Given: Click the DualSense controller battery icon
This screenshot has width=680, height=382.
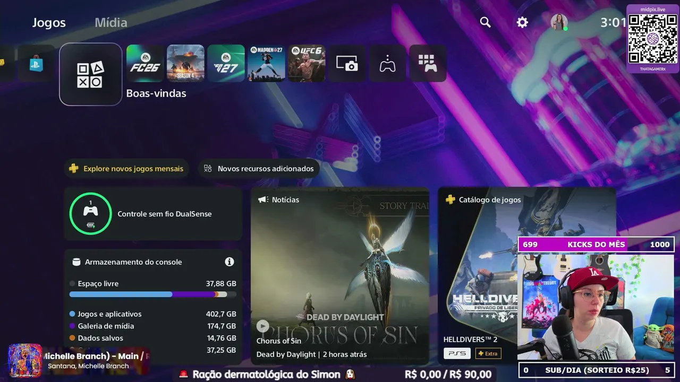Looking at the screenshot, I should click(x=90, y=225).
